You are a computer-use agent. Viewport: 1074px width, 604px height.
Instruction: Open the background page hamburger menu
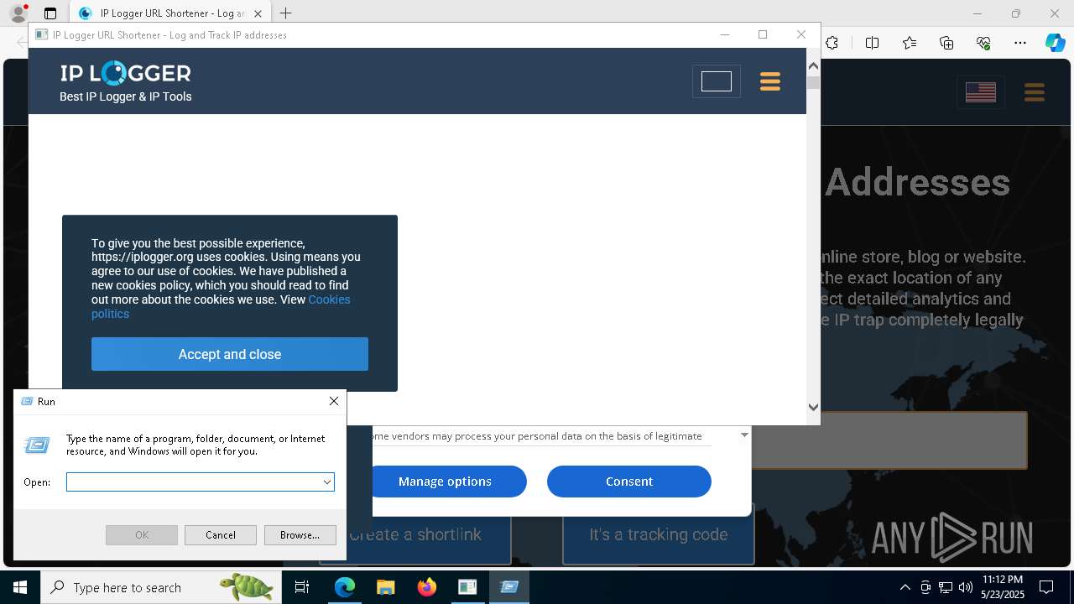coord(1034,92)
